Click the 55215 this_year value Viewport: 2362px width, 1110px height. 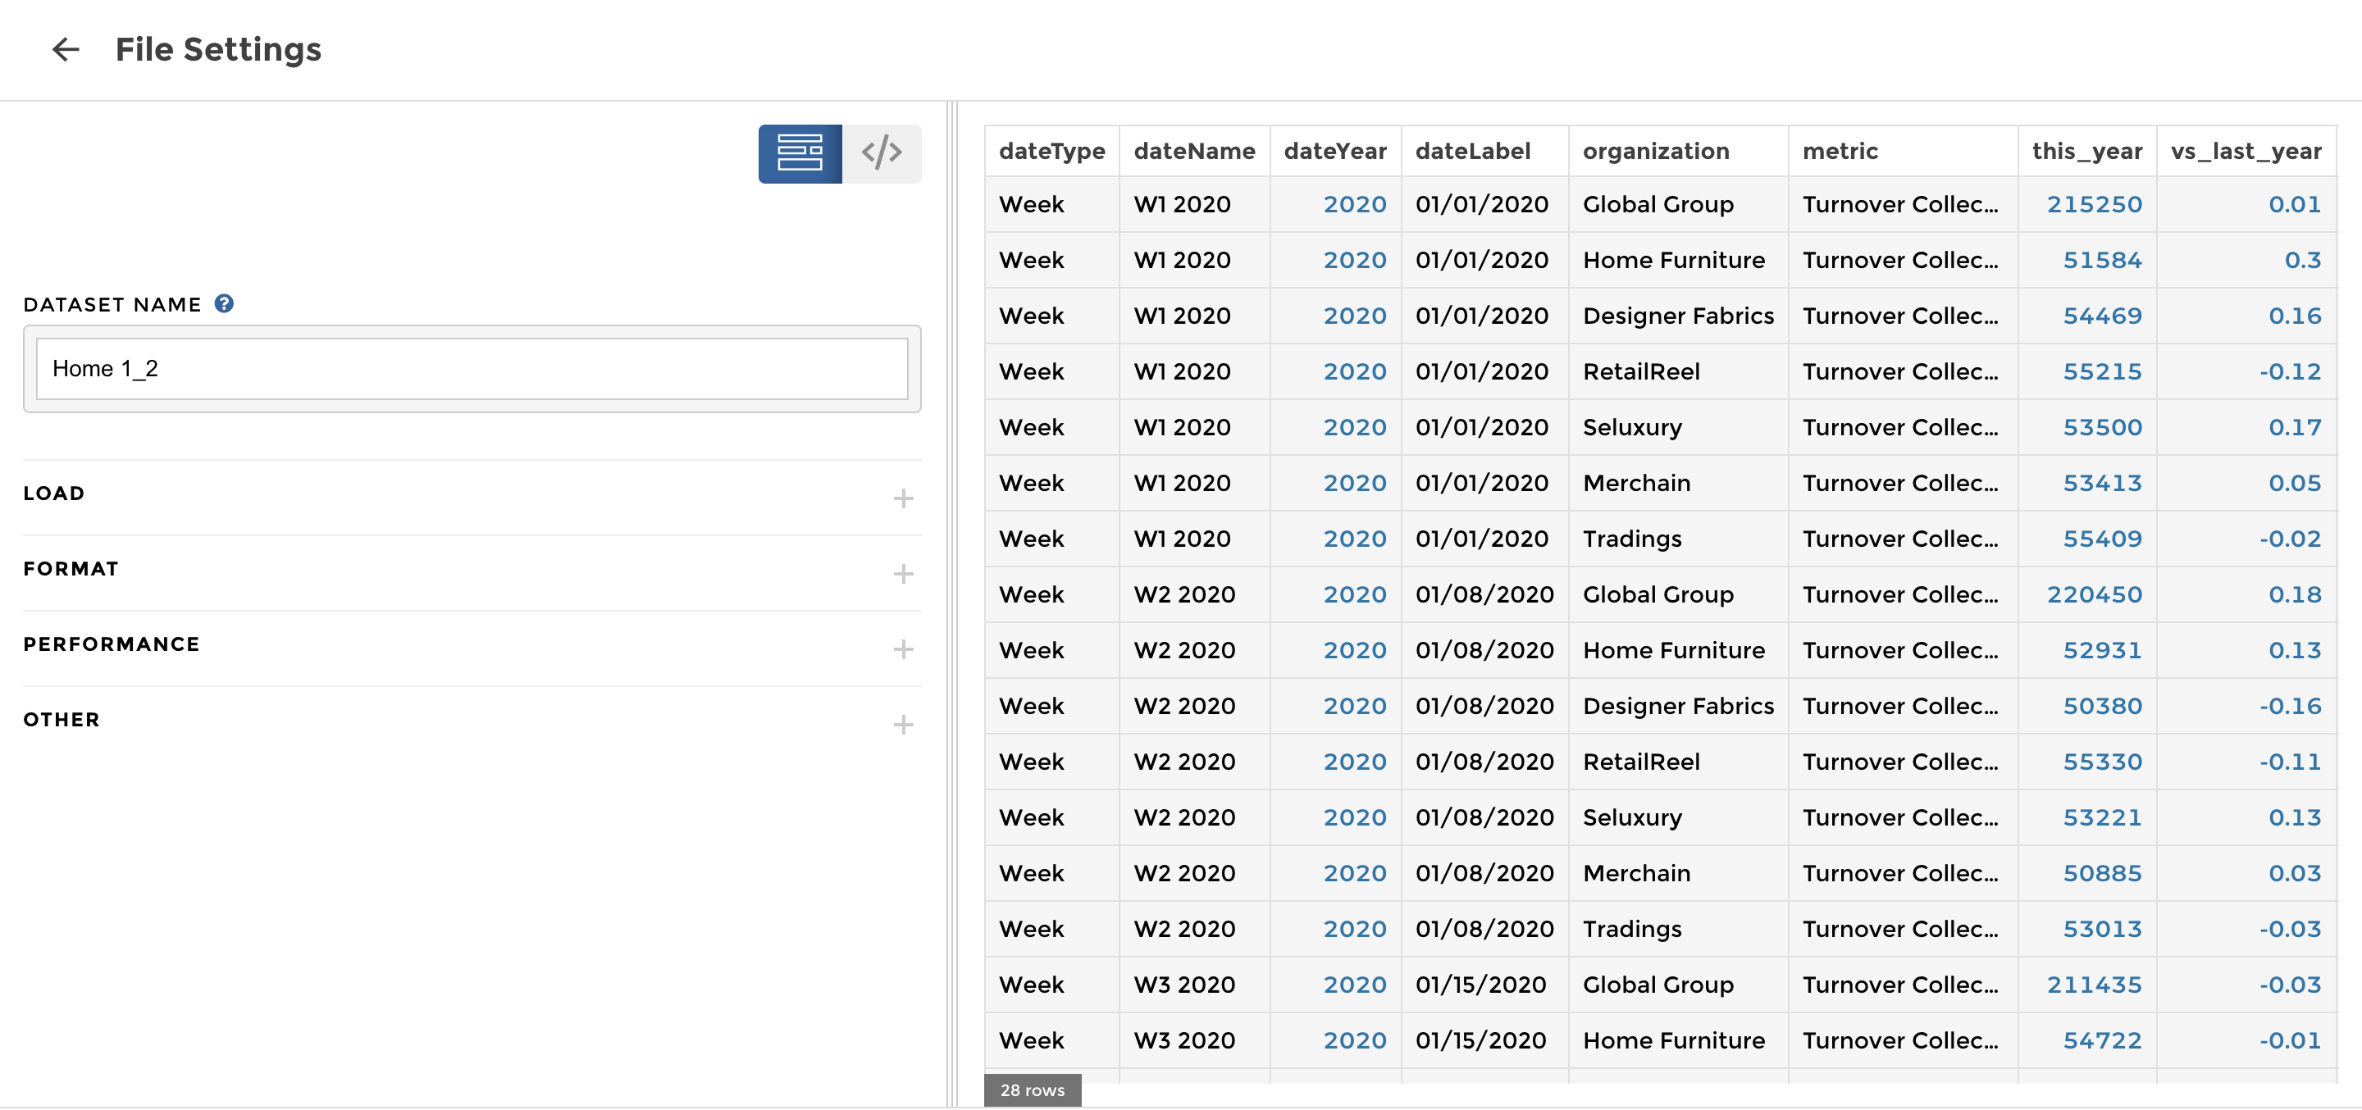click(x=2103, y=372)
